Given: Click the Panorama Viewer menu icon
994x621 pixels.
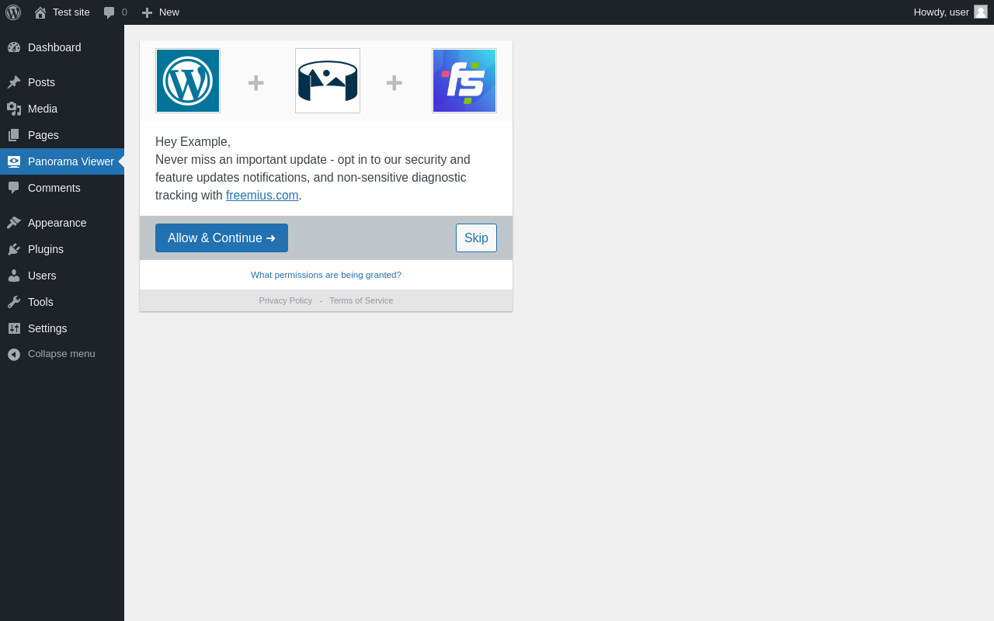Looking at the screenshot, I should coord(14,161).
